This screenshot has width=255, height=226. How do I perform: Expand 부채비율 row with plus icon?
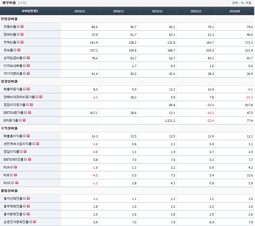[x=22, y=42]
